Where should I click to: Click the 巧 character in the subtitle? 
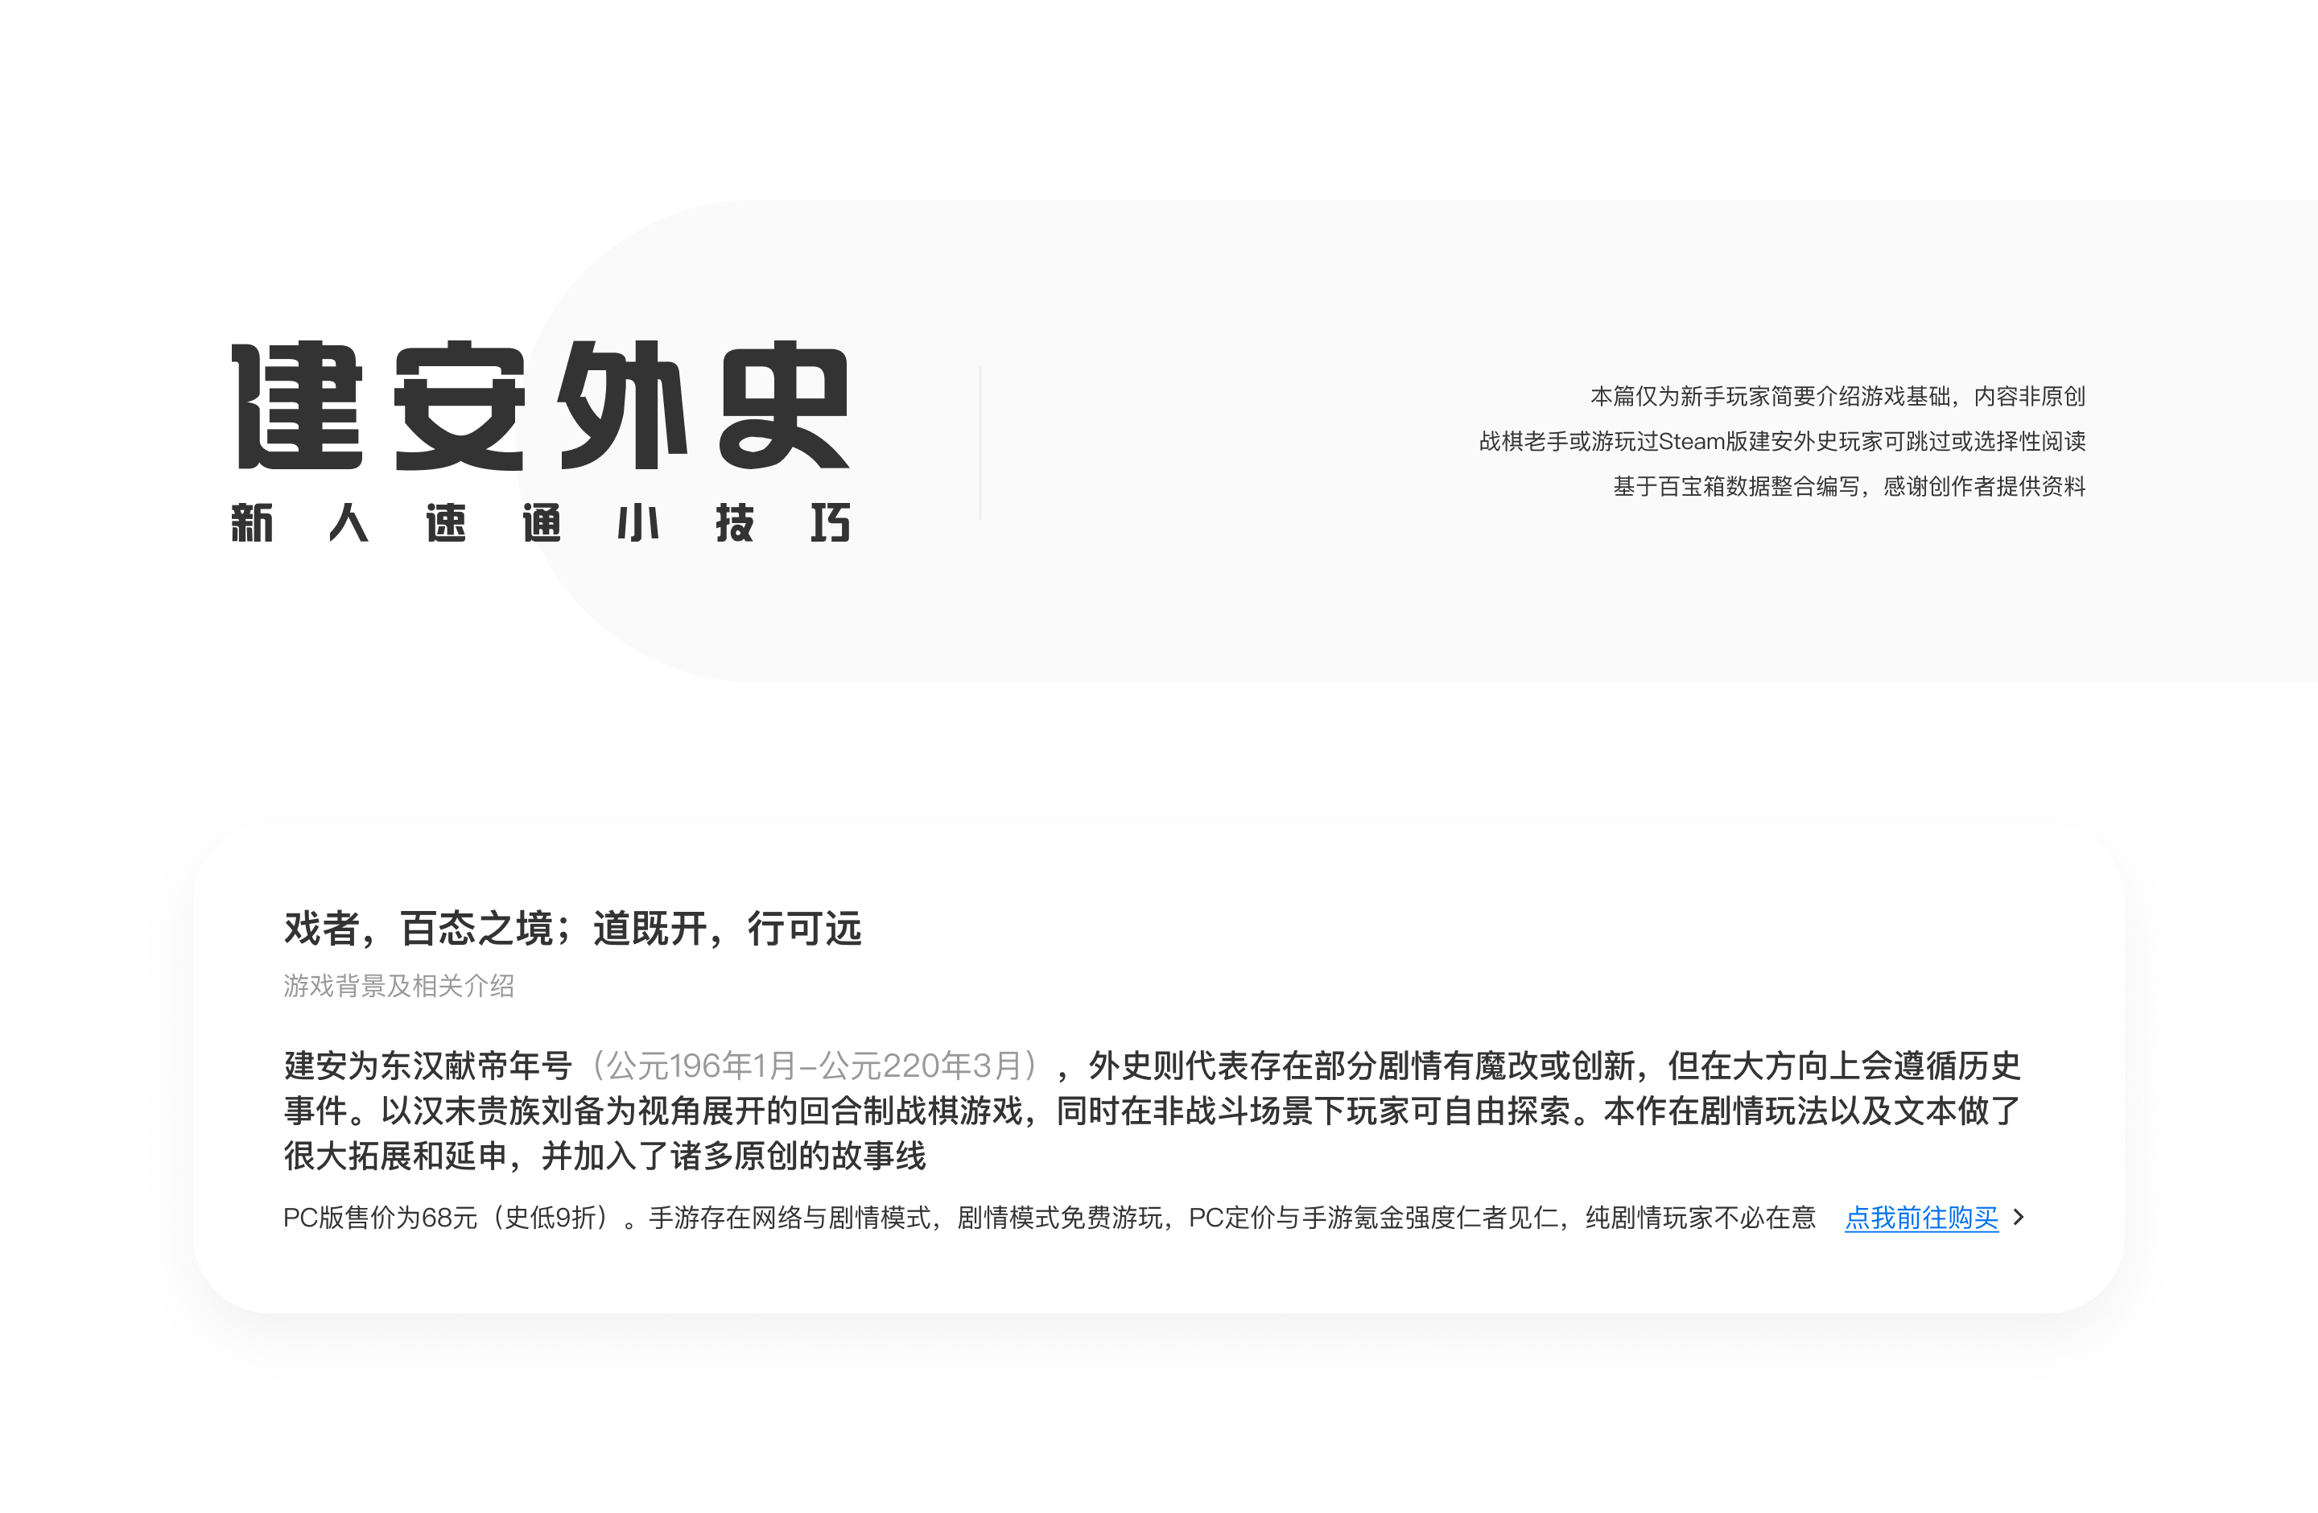[831, 523]
